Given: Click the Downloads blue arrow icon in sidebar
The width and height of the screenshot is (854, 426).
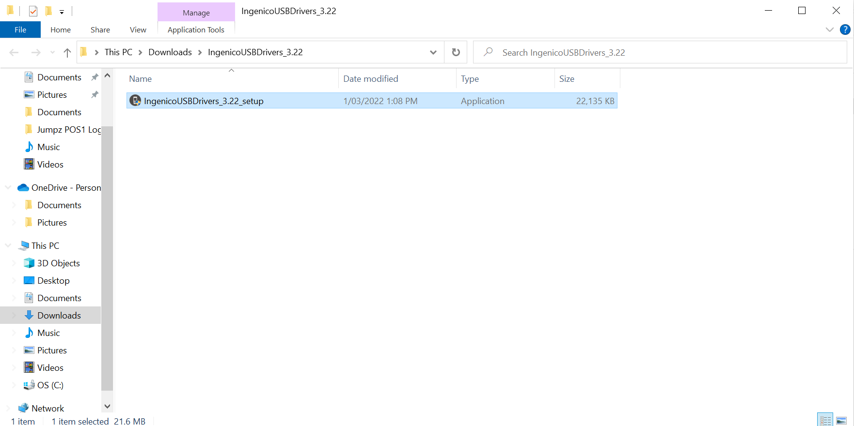Looking at the screenshot, I should (29, 315).
